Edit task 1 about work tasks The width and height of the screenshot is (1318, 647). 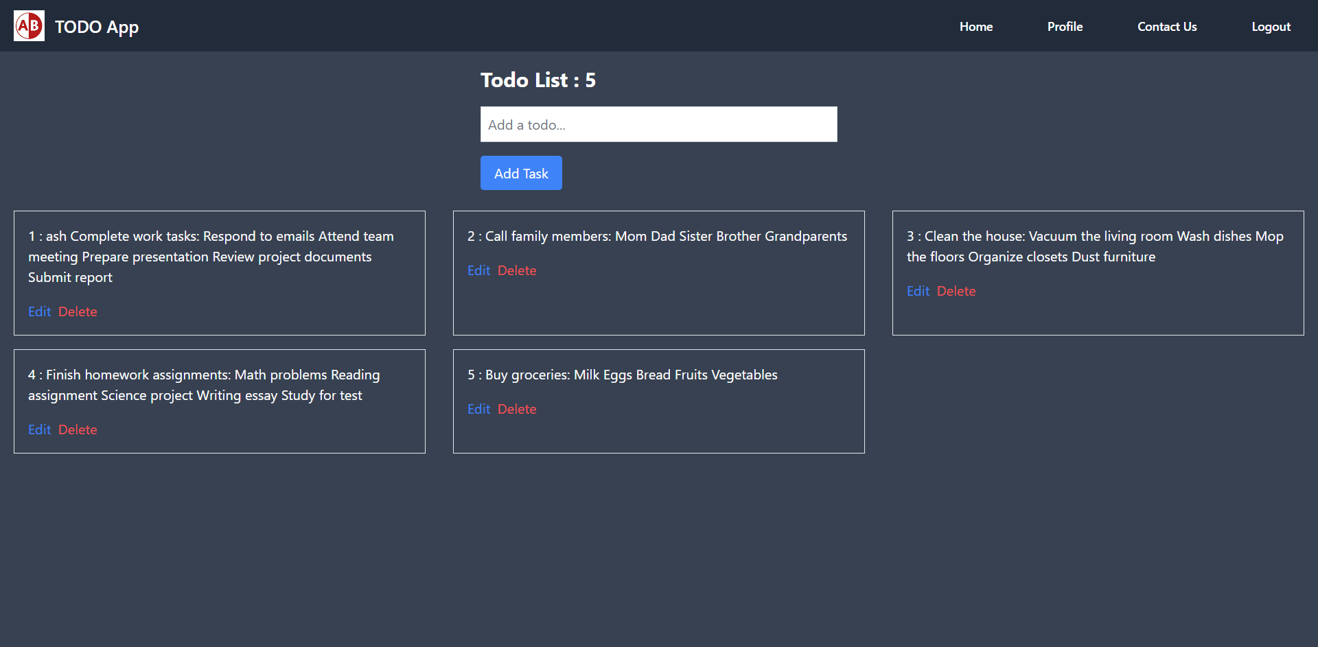(x=40, y=311)
